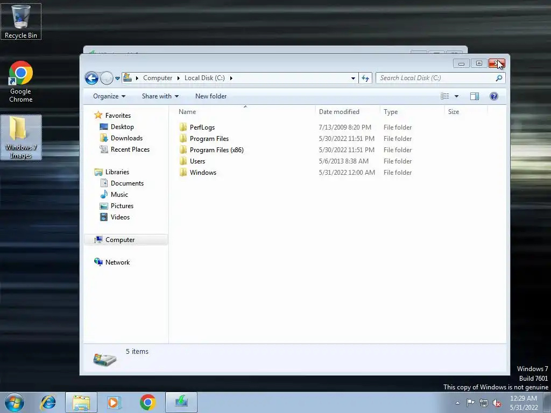Click the Back navigation arrow button

(x=91, y=78)
